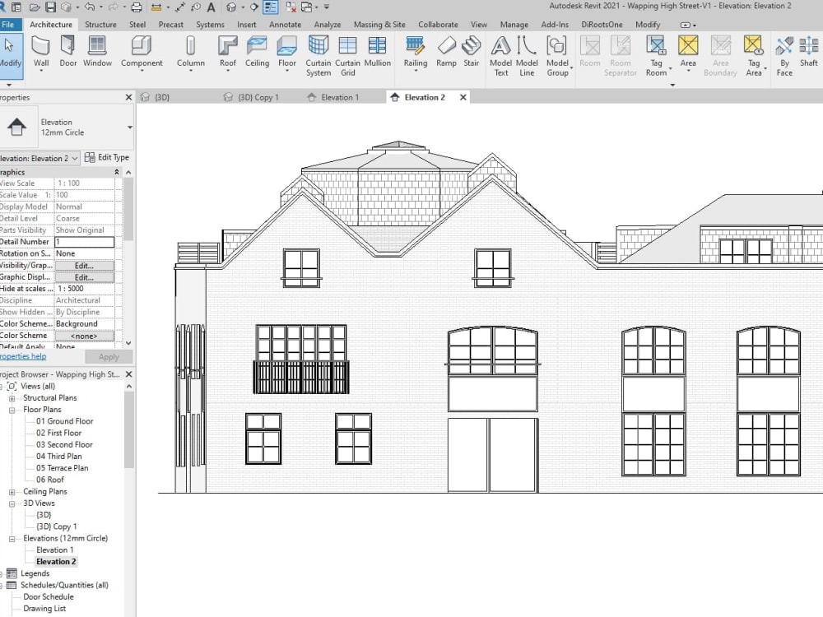Open the elevation type selector dropdown

pyautogui.click(x=130, y=127)
